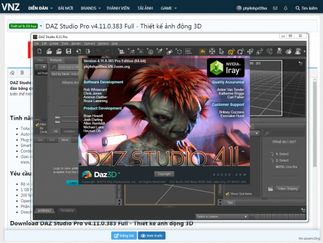Viewport: 323px width, 243px height.
Task: Open the inbox envelope icon in VNZ header
Action: click(275, 8)
